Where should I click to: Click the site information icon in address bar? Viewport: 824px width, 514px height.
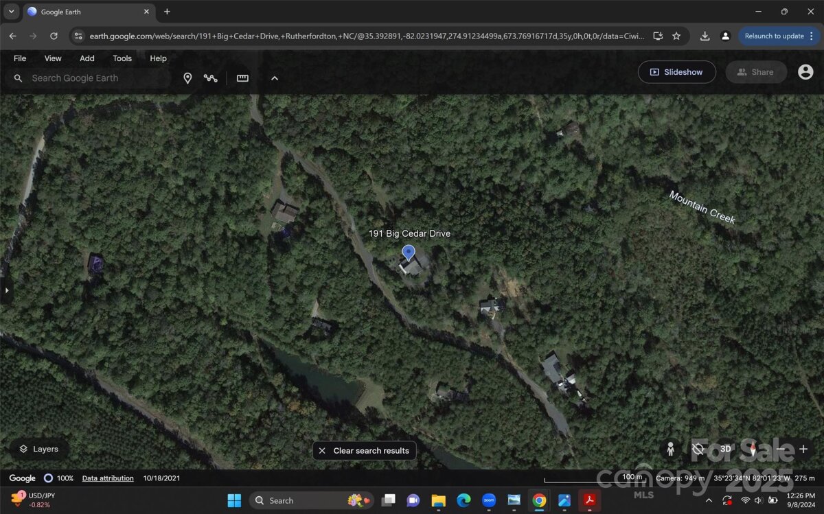78,36
